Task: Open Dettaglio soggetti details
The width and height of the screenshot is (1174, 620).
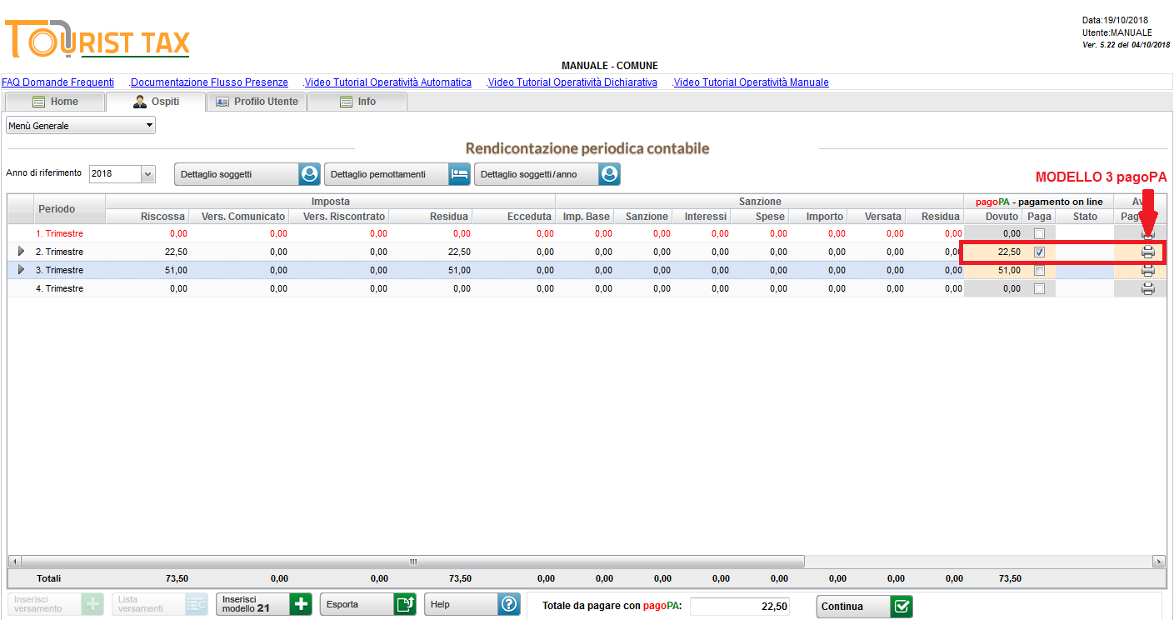Action: tap(247, 174)
